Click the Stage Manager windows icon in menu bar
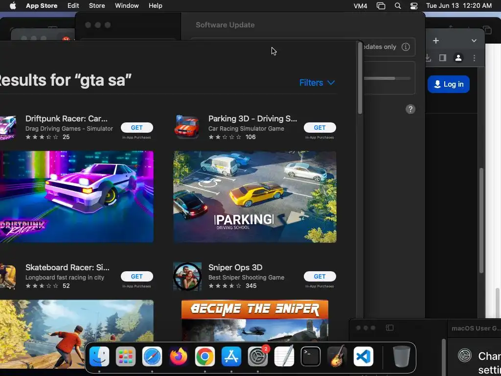This screenshot has height=376, width=501. (381, 6)
